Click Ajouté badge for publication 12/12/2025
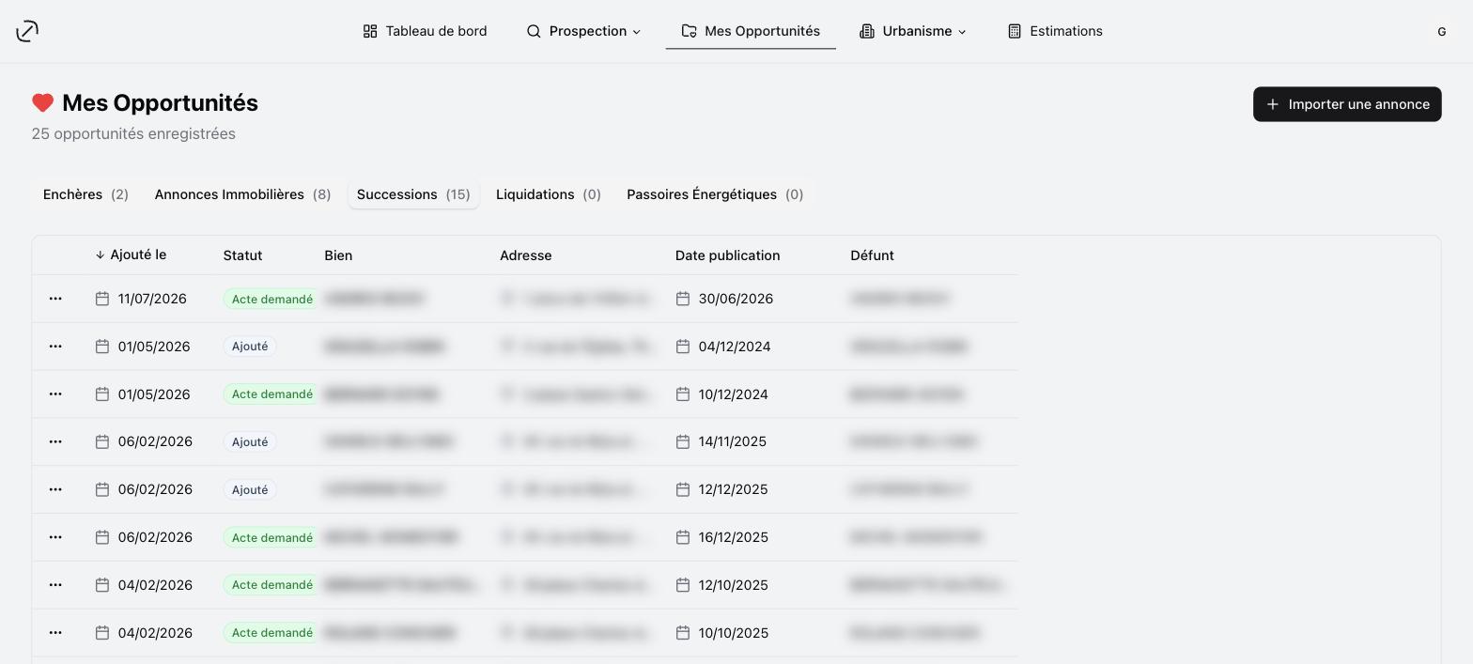1473x664 pixels. pyautogui.click(x=250, y=489)
